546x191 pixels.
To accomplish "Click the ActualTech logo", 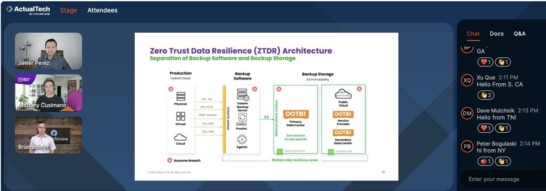I will tap(28, 10).
